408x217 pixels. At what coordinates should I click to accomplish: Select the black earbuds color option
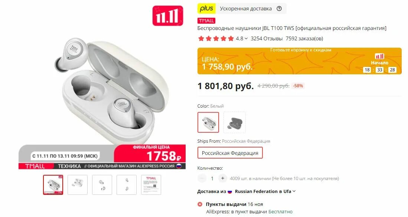(235, 122)
